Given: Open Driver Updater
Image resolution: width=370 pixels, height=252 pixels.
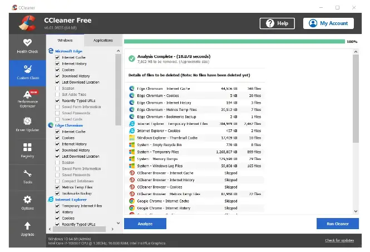Looking at the screenshot, I should tap(27, 125).
